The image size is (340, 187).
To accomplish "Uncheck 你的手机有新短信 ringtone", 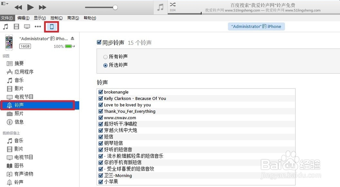I will pyautogui.click(x=101, y=162).
